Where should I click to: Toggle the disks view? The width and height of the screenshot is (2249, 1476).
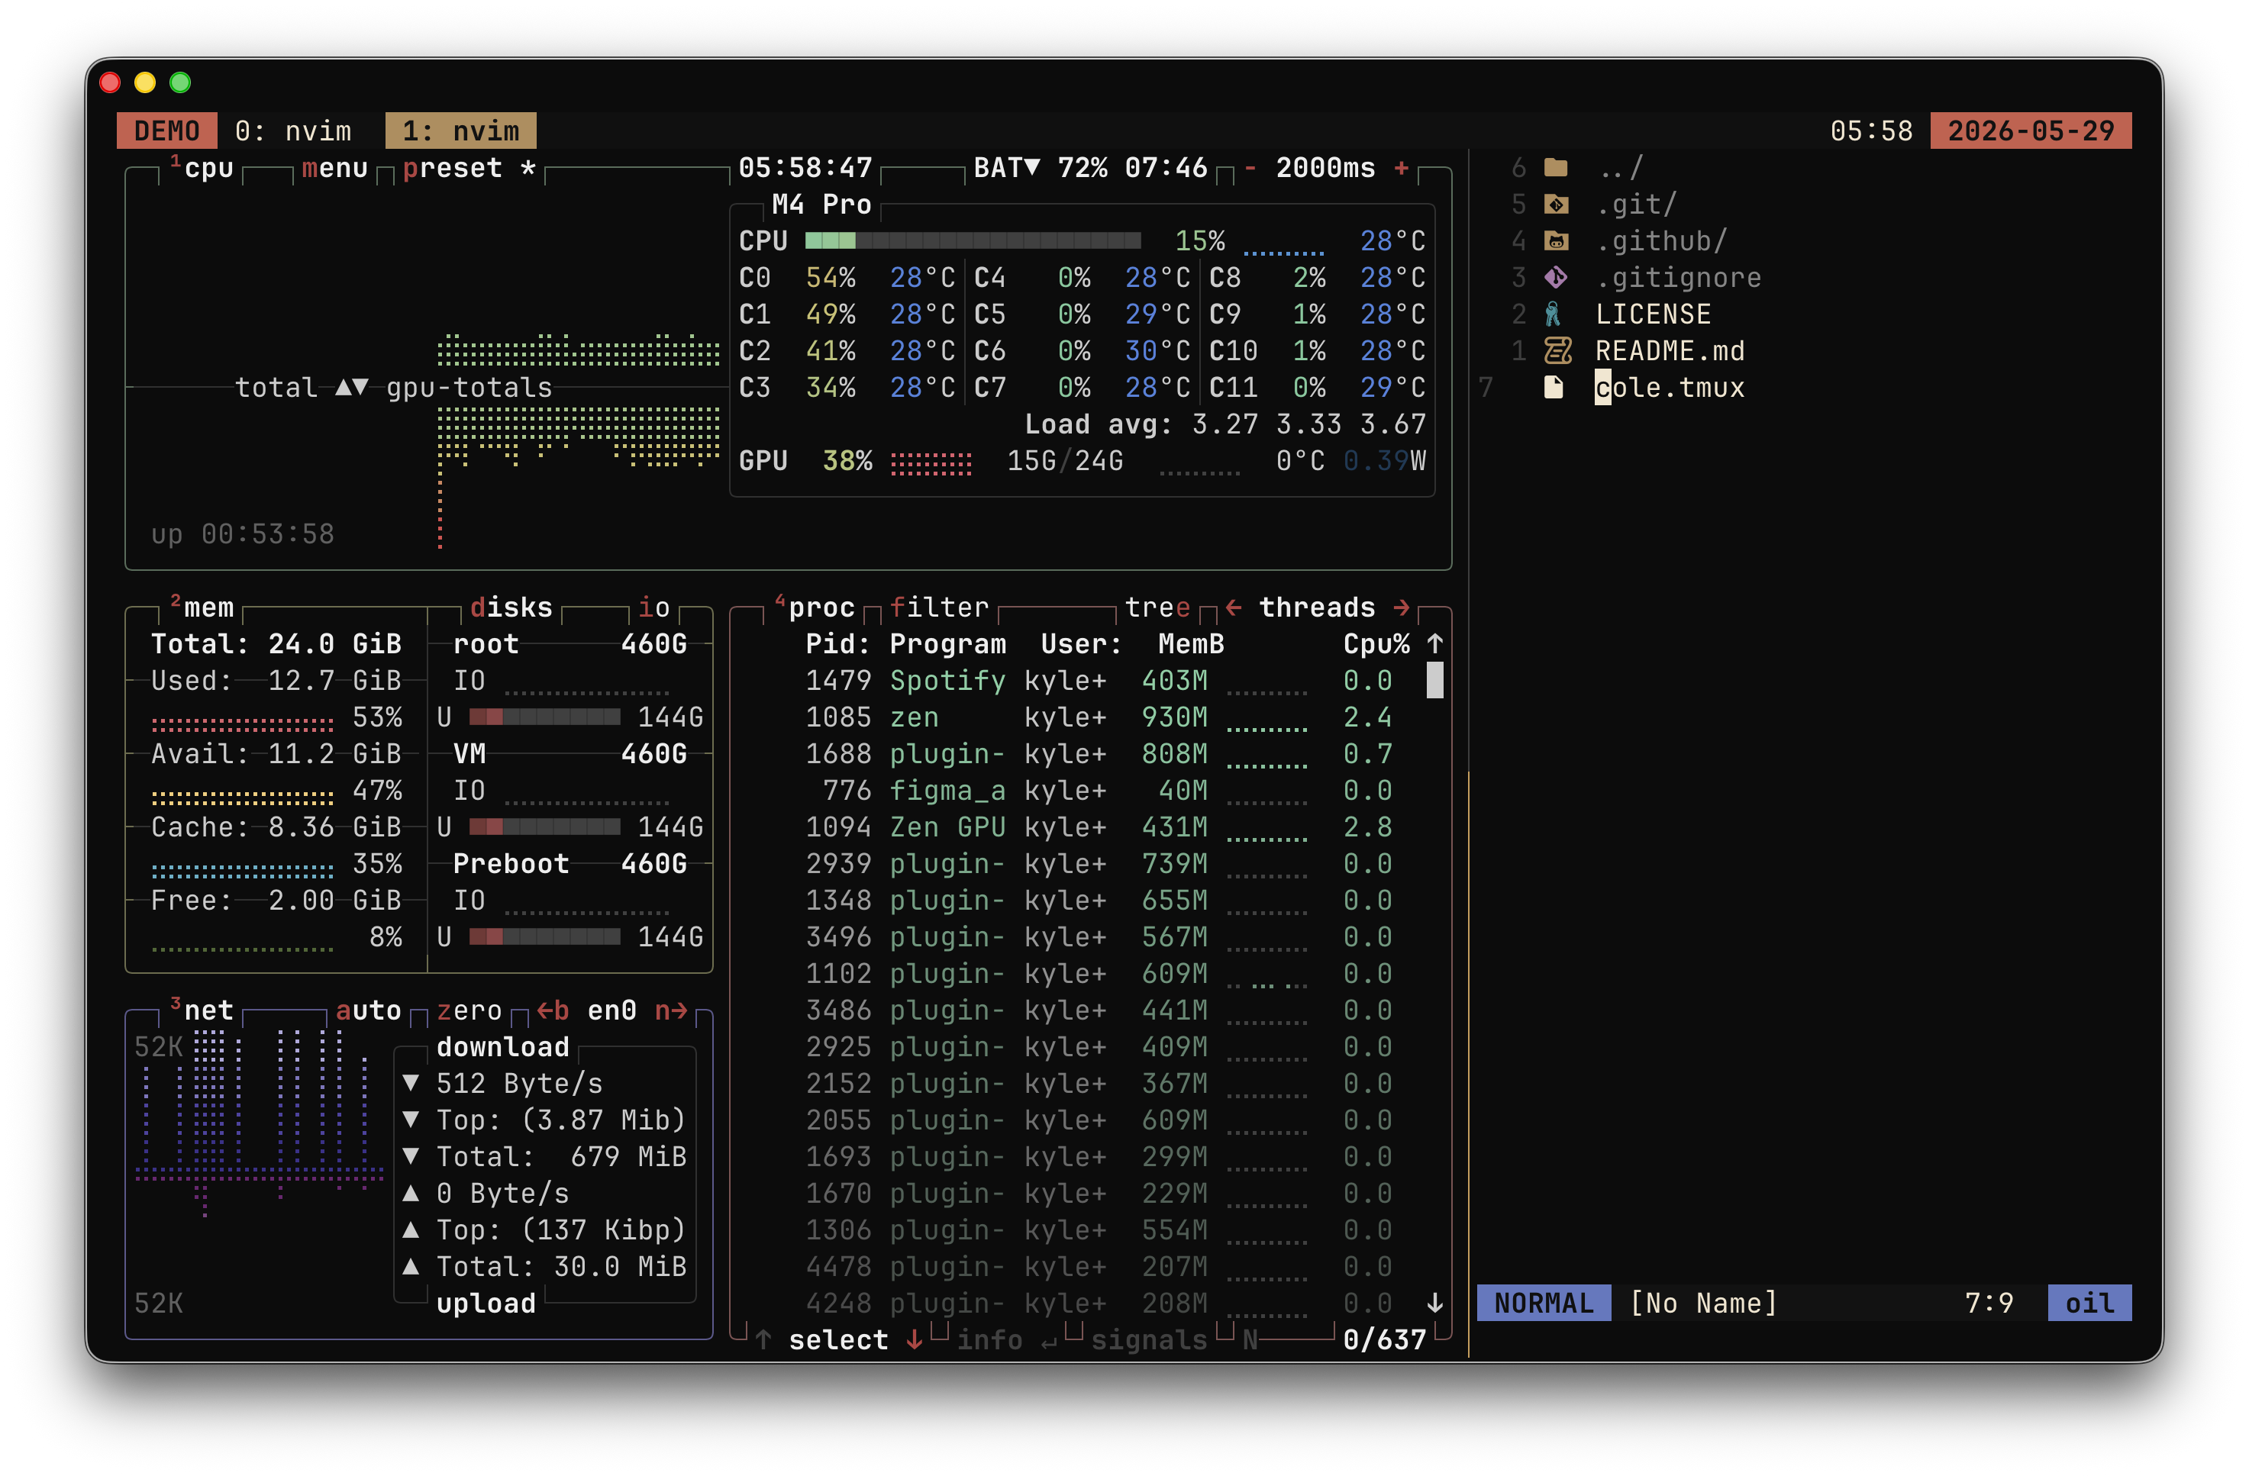[x=511, y=607]
